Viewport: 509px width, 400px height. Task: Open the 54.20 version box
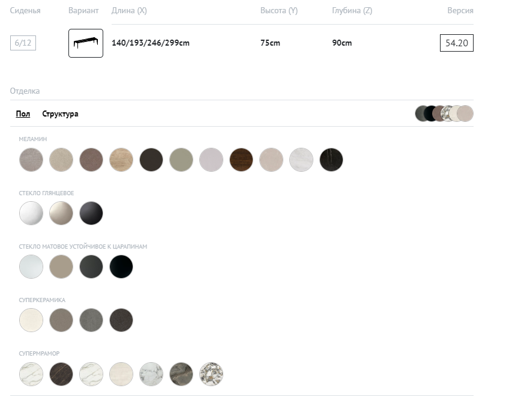click(456, 43)
